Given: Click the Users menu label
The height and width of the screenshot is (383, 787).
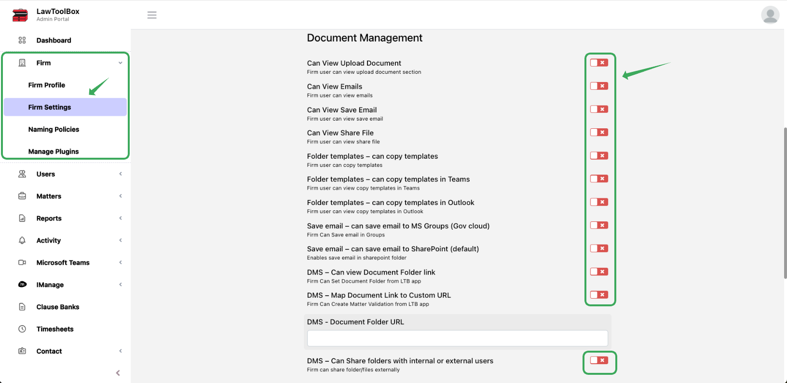Looking at the screenshot, I should tap(46, 174).
